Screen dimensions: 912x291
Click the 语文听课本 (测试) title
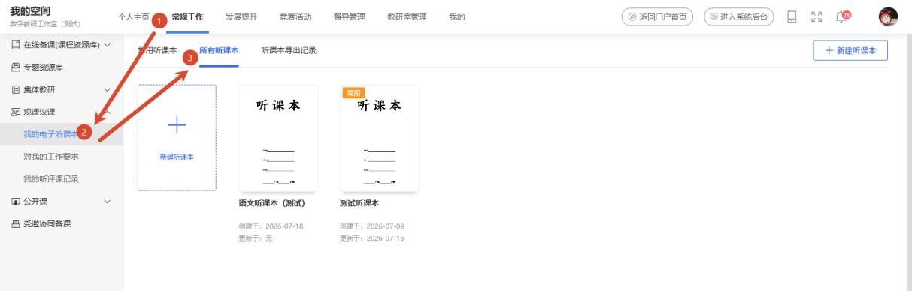[x=271, y=203]
